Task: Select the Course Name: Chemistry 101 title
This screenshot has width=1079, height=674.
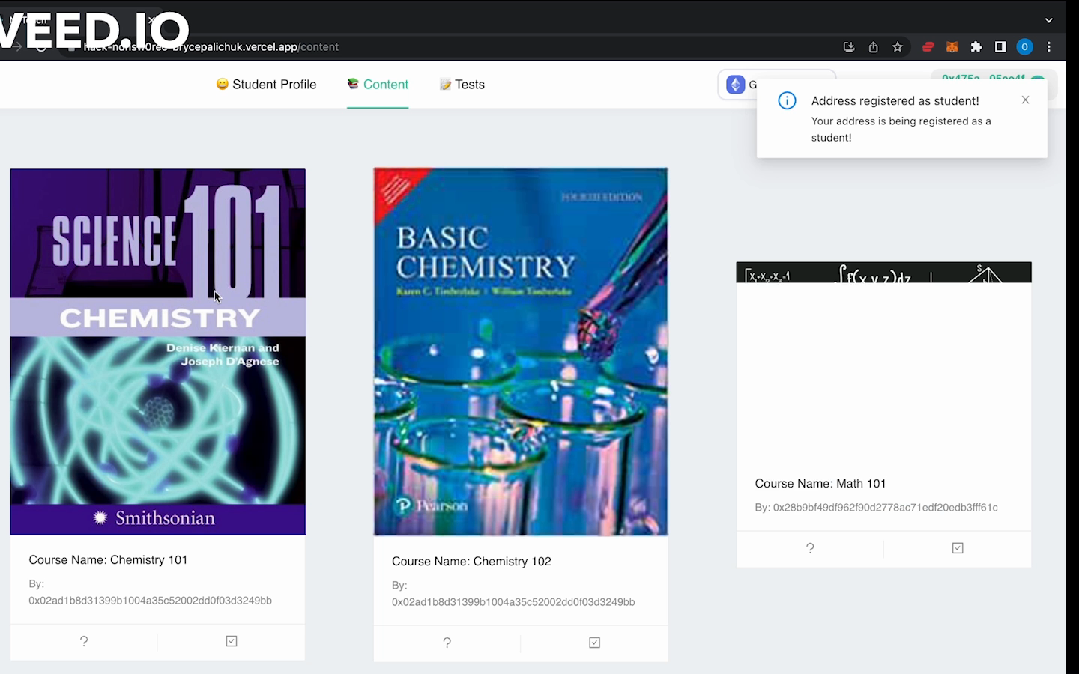Action: pos(108,559)
